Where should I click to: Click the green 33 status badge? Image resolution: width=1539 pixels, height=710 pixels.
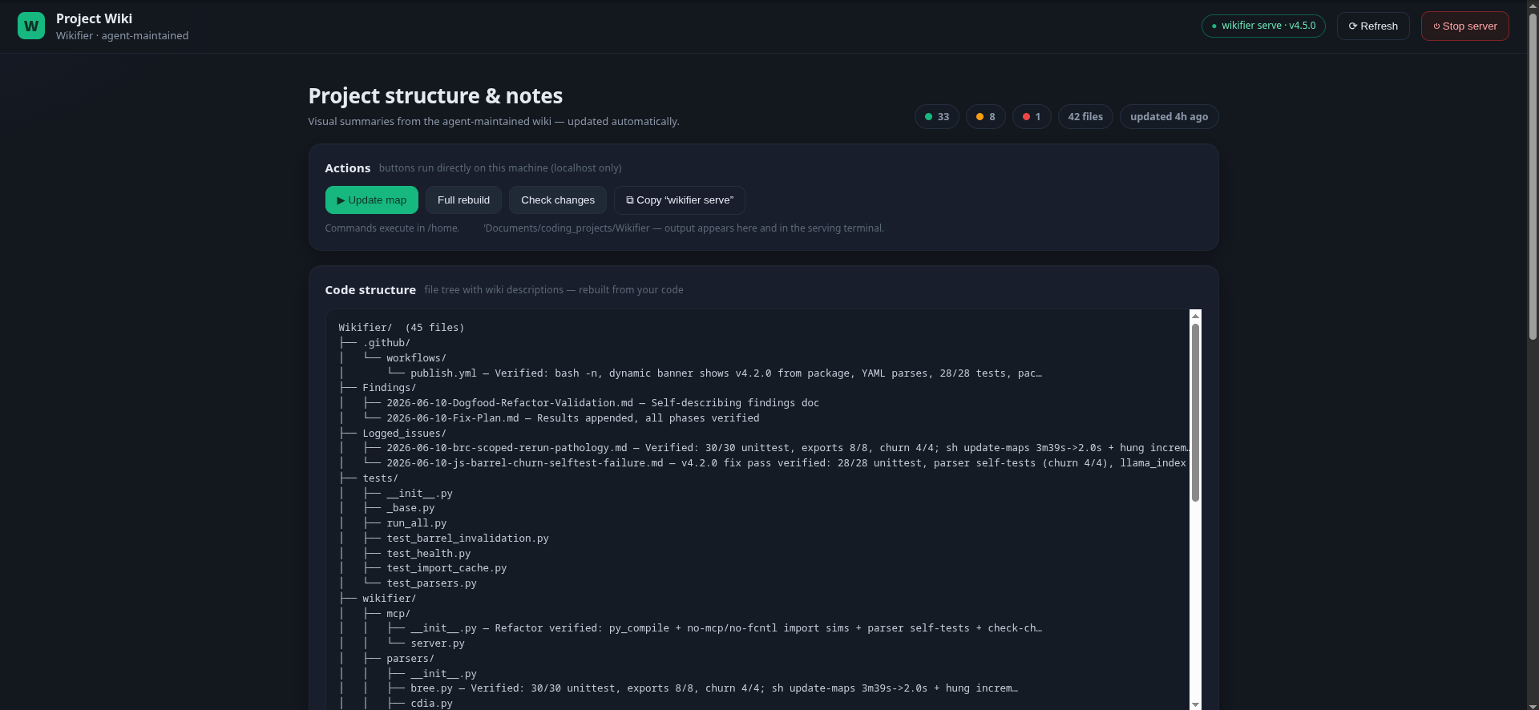click(937, 117)
